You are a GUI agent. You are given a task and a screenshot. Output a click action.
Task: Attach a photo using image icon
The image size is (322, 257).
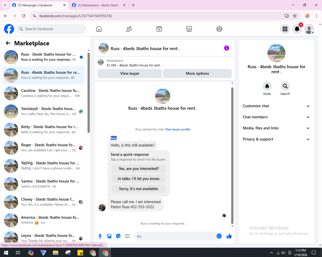[x=109, y=236]
